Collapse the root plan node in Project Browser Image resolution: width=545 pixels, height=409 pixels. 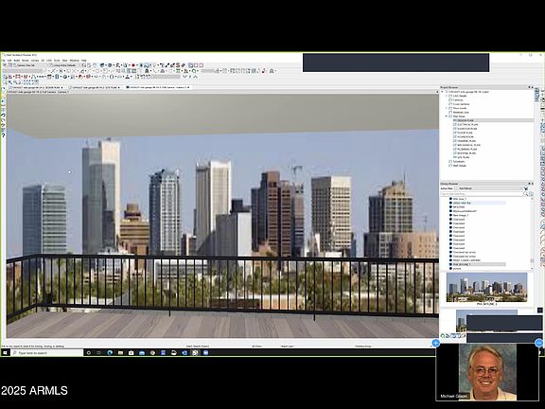[x=443, y=92]
